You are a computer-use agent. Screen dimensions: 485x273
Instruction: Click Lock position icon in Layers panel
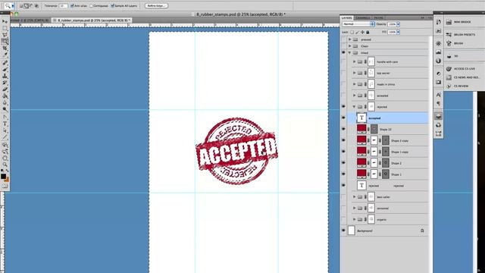point(362,32)
